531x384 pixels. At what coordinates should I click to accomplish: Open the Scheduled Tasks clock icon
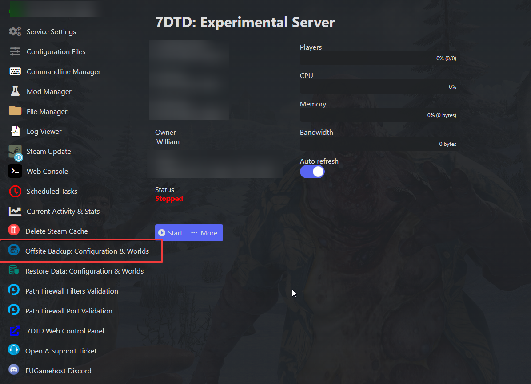(15, 191)
